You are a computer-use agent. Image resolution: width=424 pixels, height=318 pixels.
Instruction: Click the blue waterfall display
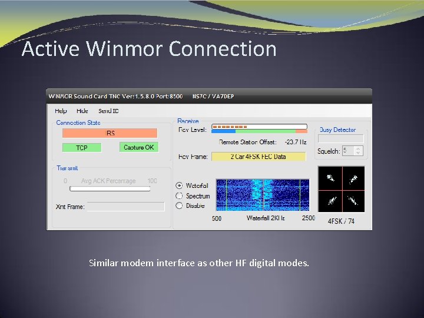[x=263, y=195]
